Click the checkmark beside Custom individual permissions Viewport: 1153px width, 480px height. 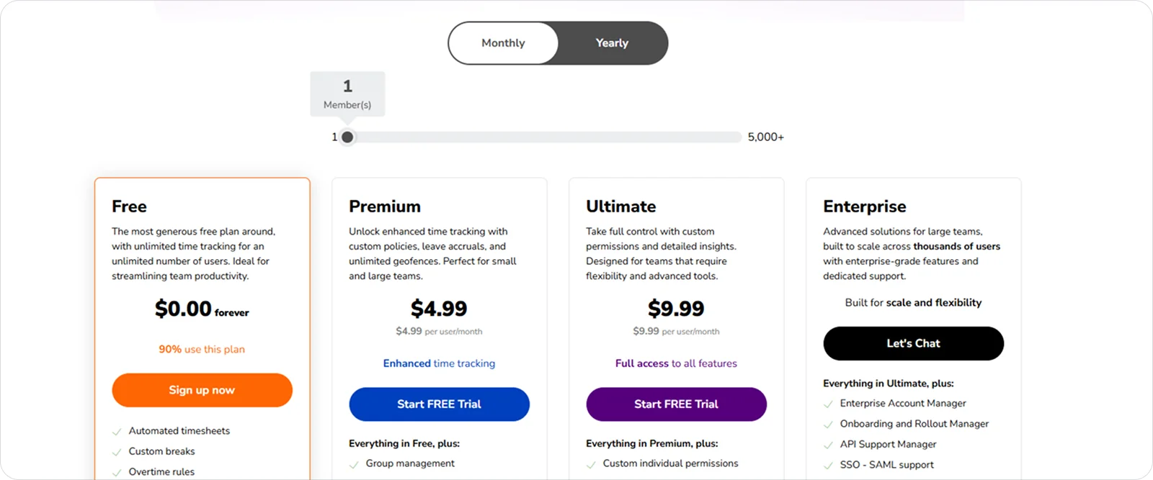coord(590,464)
